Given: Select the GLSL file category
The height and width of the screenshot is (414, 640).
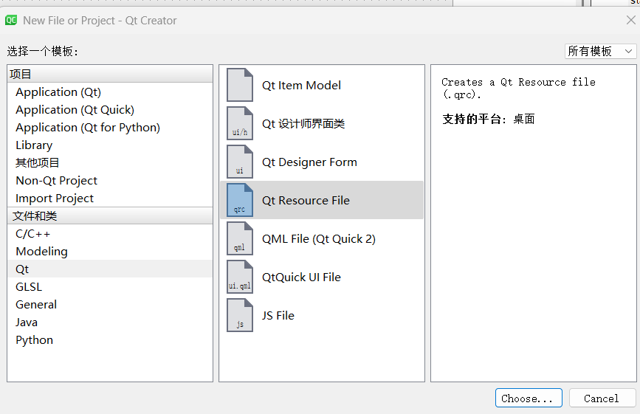Looking at the screenshot, I should [x=110, y=287].
